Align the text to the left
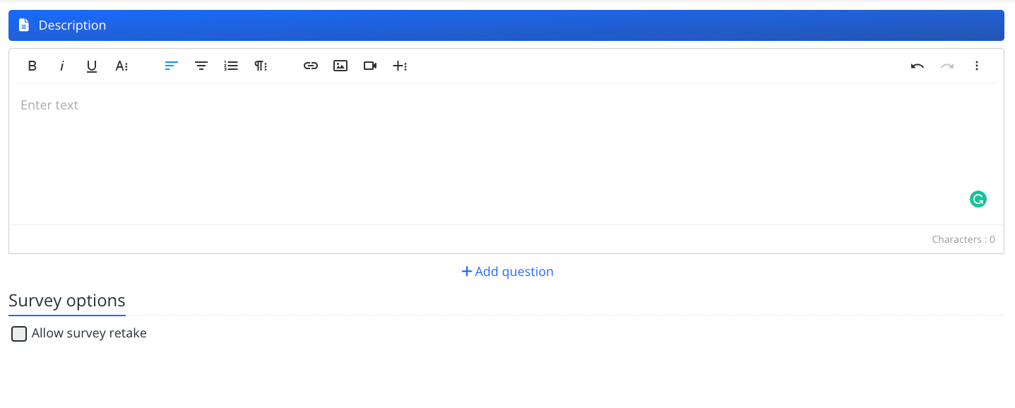The image size is (1015, 408). pos(171,66)
